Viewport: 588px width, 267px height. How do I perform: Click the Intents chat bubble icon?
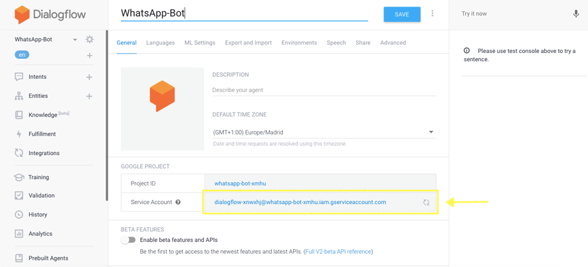(19, 77)
